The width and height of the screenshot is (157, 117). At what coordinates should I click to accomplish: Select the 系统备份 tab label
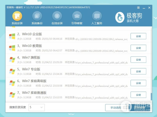point(37,23)
